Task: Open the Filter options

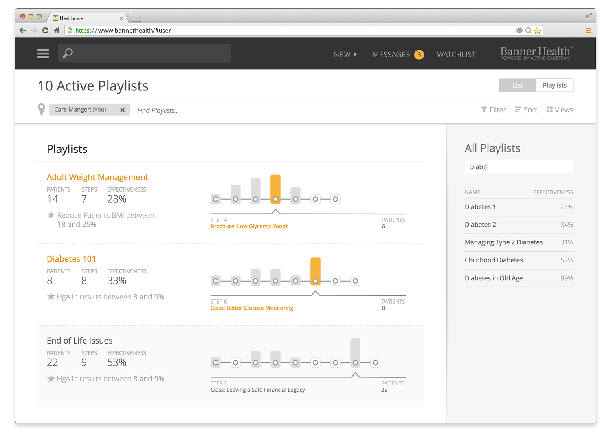Action: pos(493,110)
